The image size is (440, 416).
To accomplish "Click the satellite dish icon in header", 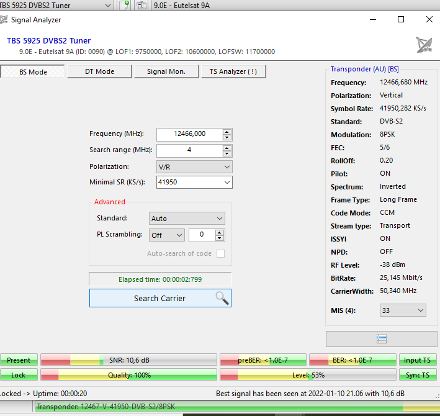I will [x=424, y=45].
